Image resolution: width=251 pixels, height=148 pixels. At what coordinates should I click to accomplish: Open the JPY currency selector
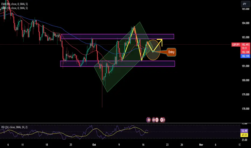(245, 4)
